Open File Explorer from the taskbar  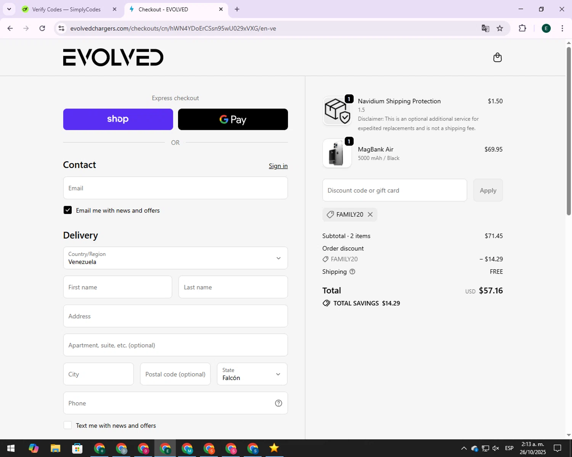click(55, 448)
